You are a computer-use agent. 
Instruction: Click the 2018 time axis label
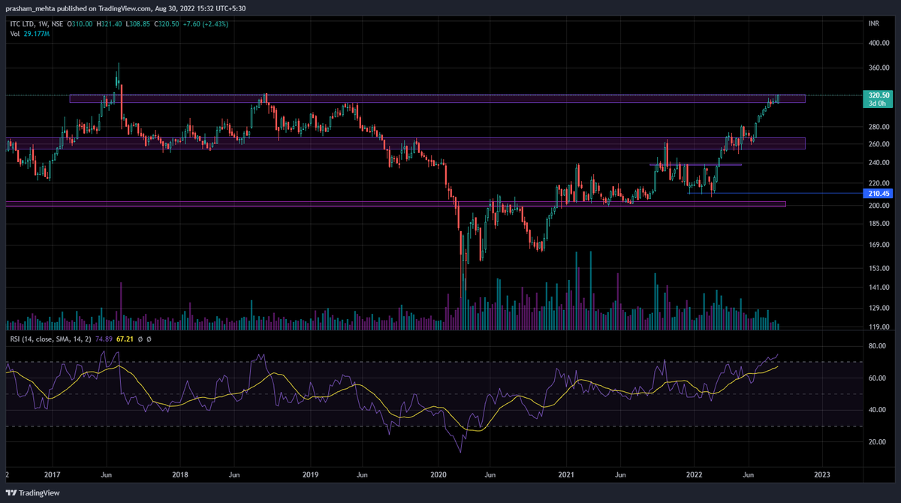[180, 474]
